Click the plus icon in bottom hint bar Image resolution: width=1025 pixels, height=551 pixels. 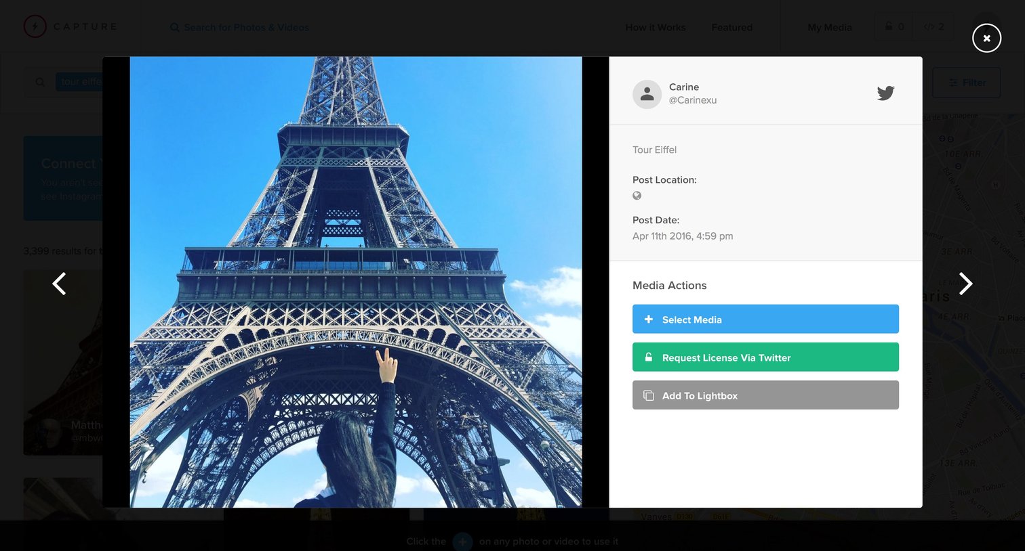(x=462, y=542)
